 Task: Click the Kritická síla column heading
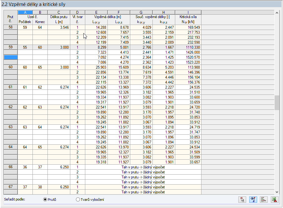pos(188,17)
